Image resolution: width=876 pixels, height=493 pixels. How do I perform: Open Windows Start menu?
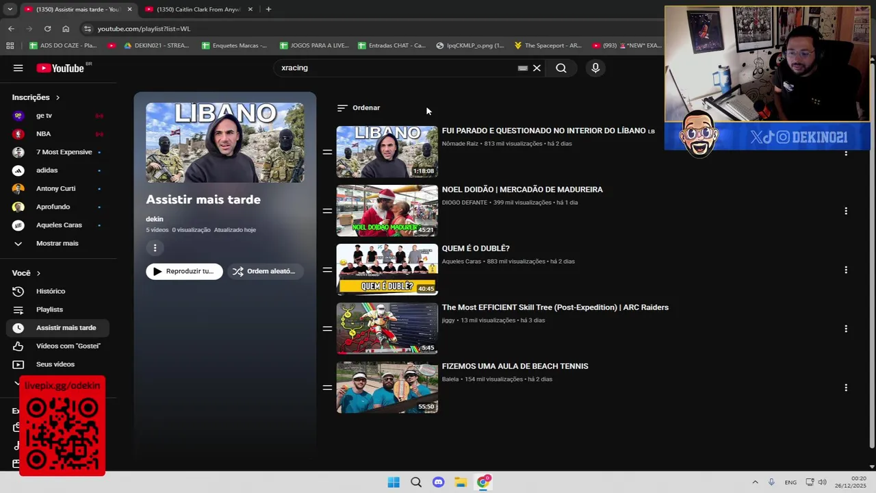click(x=394, y=482)
